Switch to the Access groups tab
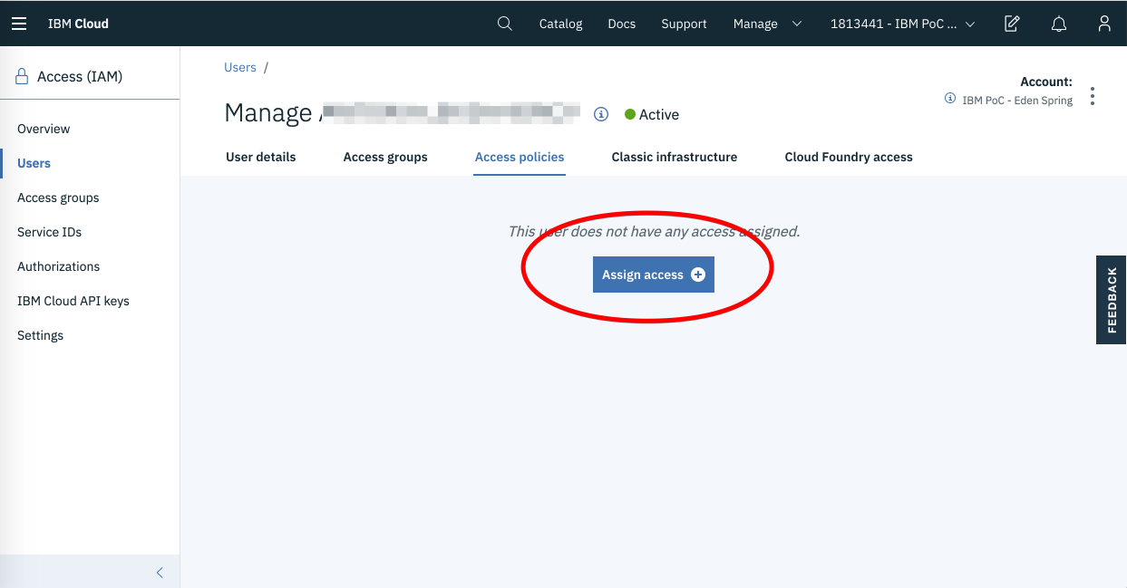Screen dimensions: 1127x588 (x=385, y=157)
